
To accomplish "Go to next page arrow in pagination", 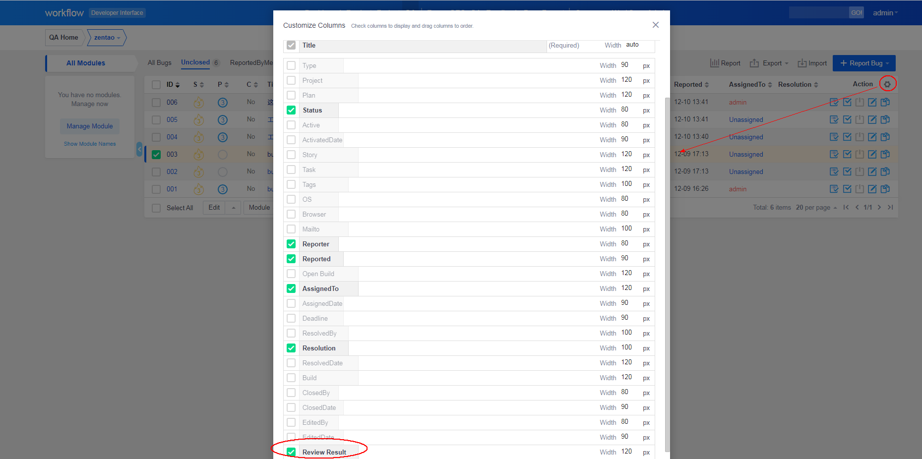I will coord(879,207).
